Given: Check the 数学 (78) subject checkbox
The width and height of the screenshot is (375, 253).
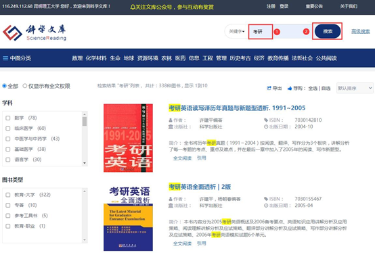Looking at the screenshot, I should point(8,118).
